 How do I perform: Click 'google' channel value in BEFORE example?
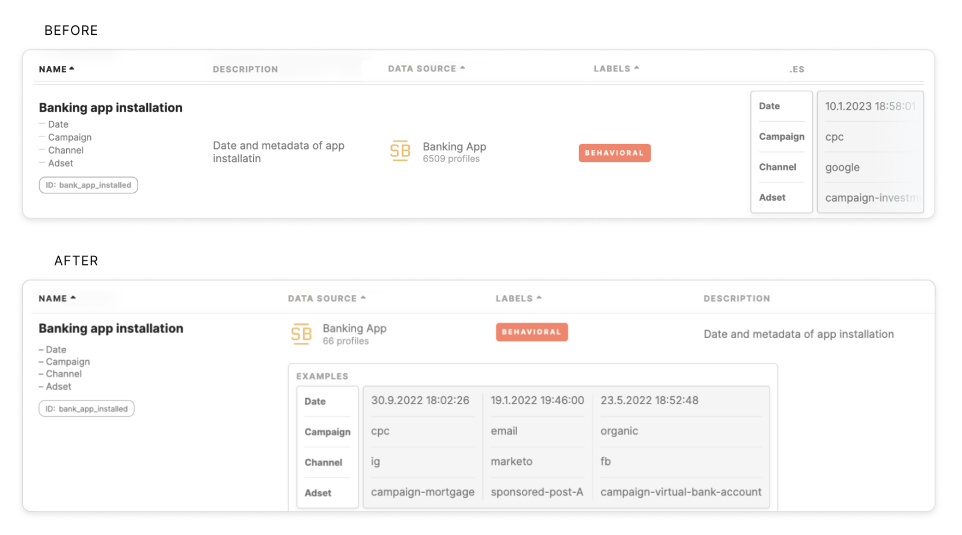point(842,168)
